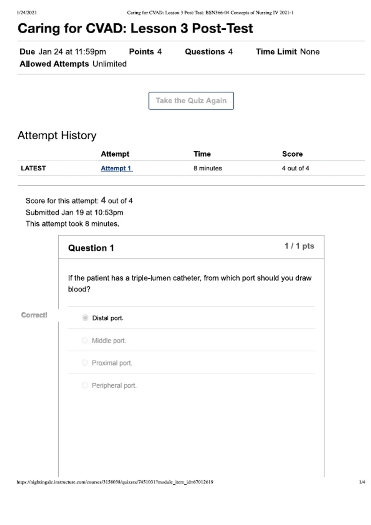
Task: Click the Score column header
Action: click(x=292, y=154)
